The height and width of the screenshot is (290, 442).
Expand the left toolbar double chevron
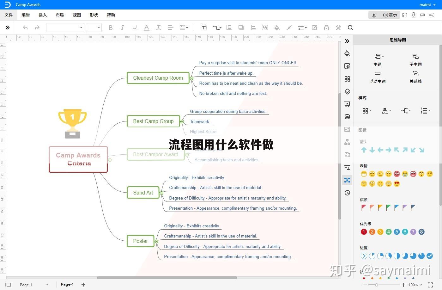click(8, 28)
